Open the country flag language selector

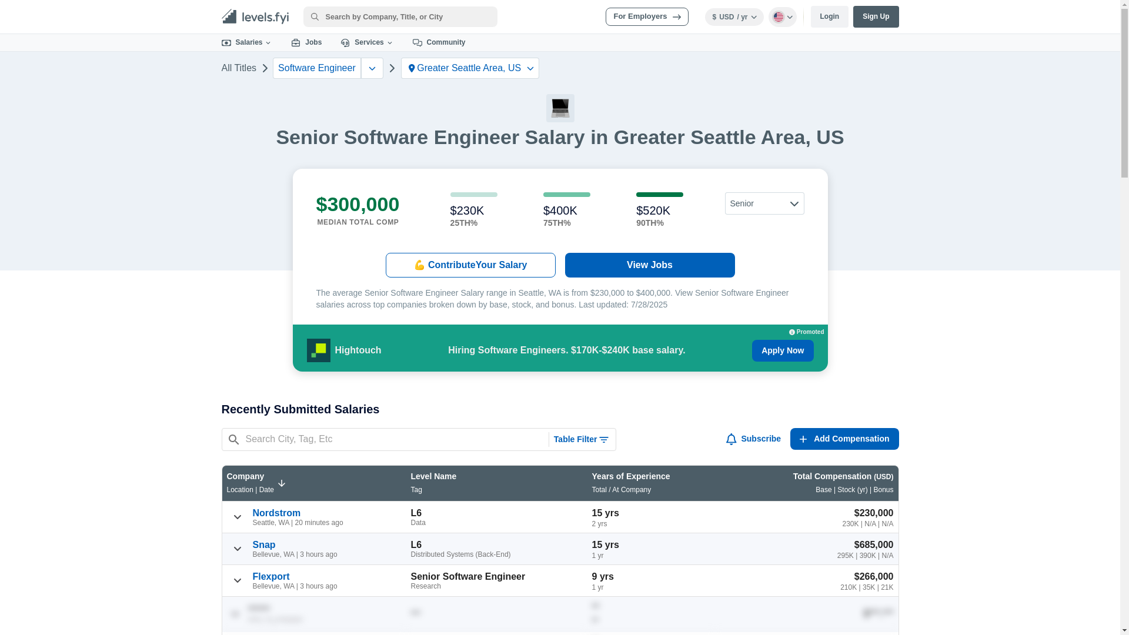(782, 17)
